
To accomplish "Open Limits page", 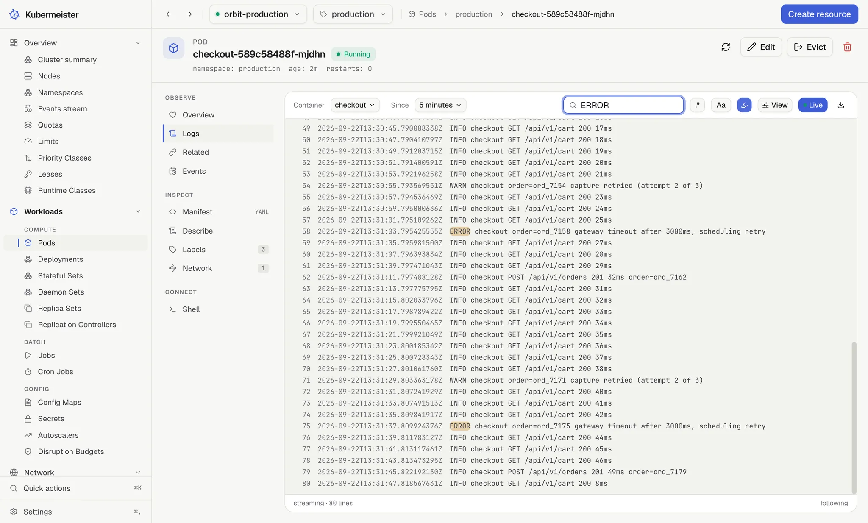I will click(48, 142).
